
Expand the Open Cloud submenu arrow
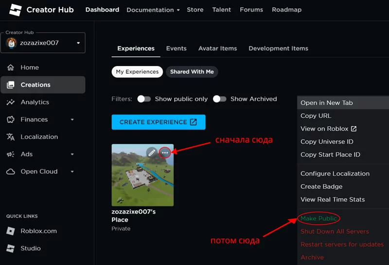[72, 171]
